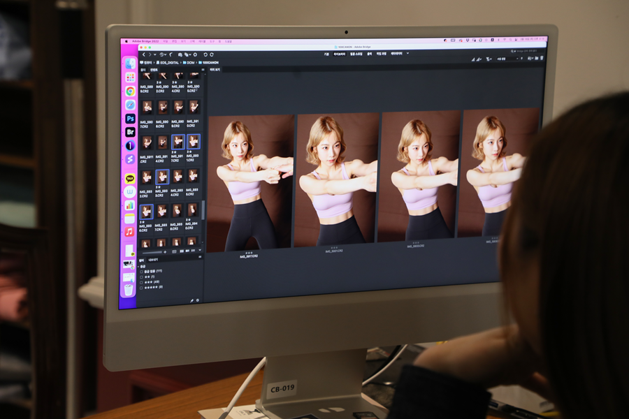This screenshot has width=629, height=419.
Task: Click the Bridge search field
Action: 527,51
